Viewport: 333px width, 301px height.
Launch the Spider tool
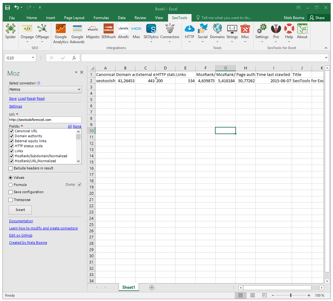10,31
